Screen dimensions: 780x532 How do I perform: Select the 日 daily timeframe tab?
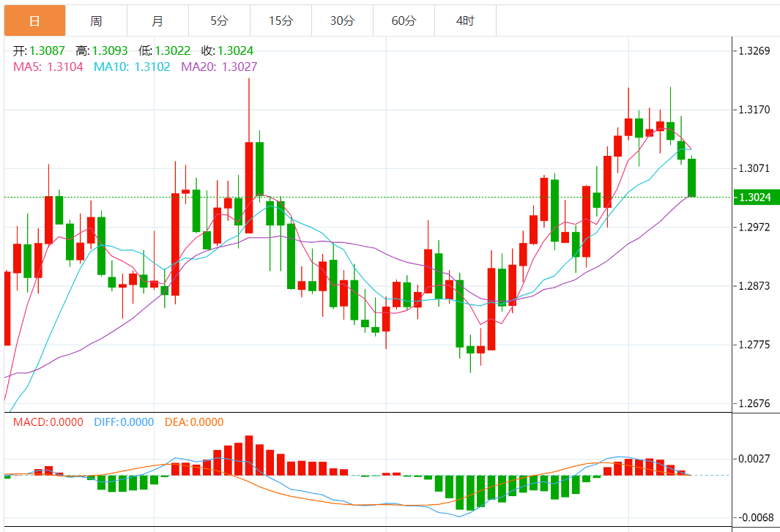coord(35,20)
